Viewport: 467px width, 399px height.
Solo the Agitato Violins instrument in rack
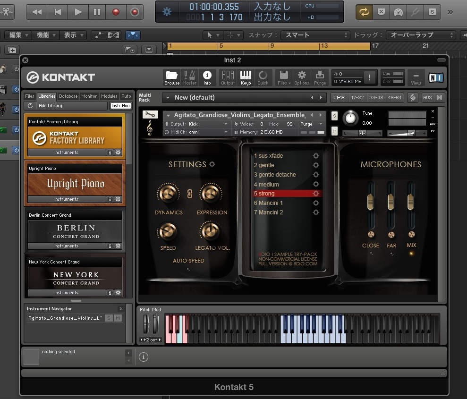pyautogui.click(x=334, y=116)
